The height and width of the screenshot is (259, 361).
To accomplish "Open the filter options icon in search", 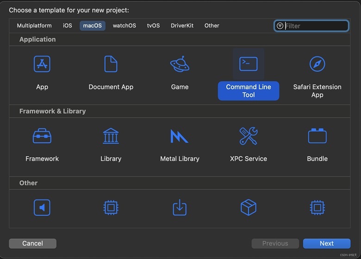I will coord(280,26).
